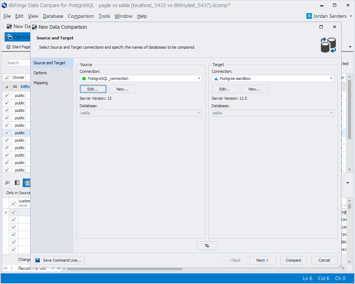Viewport: 355px width, 284px height.
Task: Click Edit button under Source connection
Action: pos(93,89)
